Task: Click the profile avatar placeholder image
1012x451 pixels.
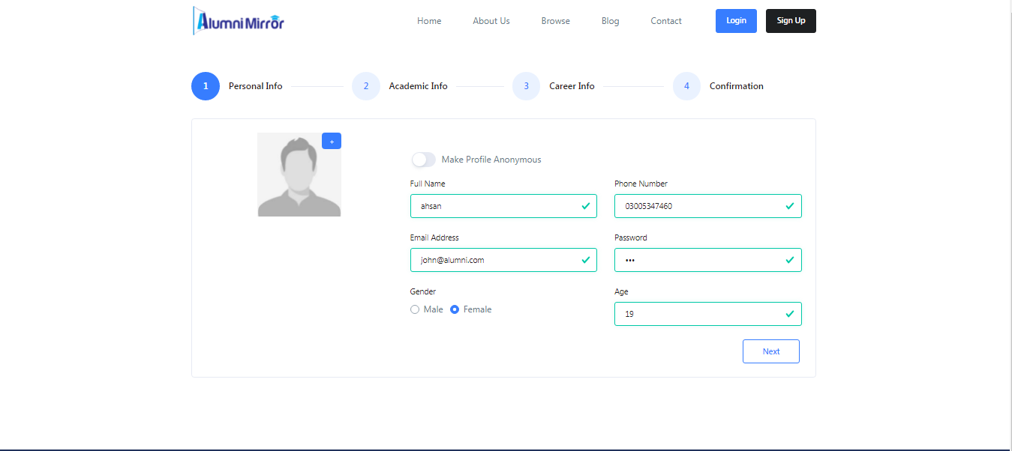Action: 299,175
